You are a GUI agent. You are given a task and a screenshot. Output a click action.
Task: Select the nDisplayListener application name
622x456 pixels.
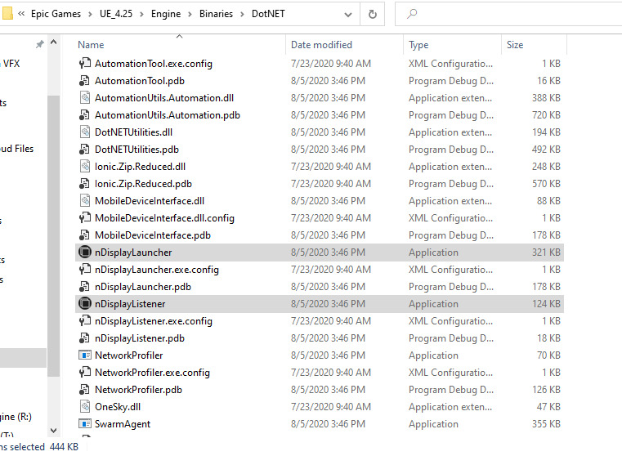point(130,304)
